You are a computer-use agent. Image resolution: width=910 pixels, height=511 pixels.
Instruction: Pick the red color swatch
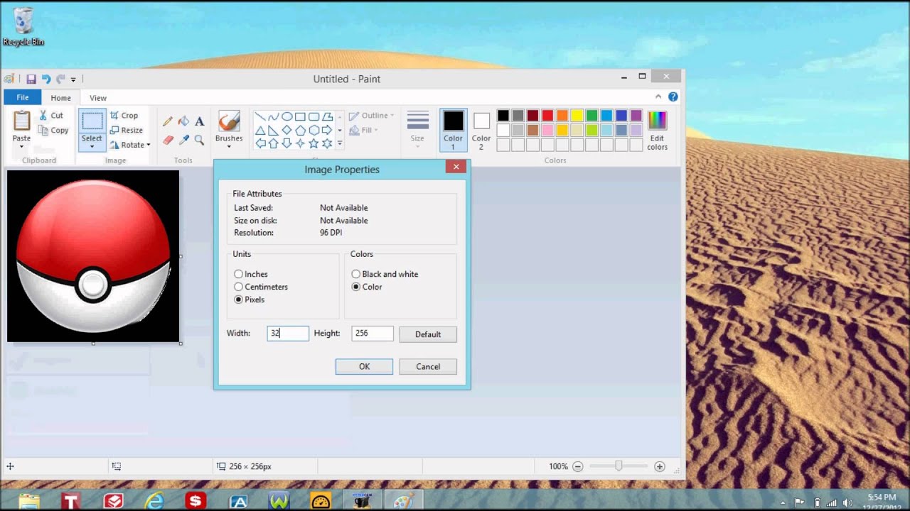pyautogui.click(x=547, y=116)
